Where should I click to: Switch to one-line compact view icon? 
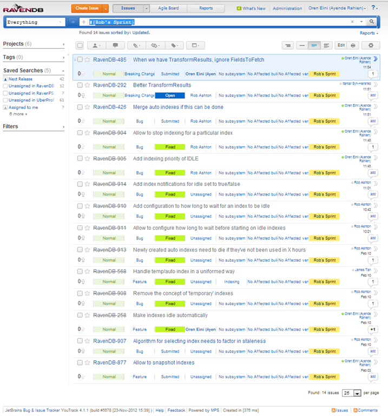302,45
